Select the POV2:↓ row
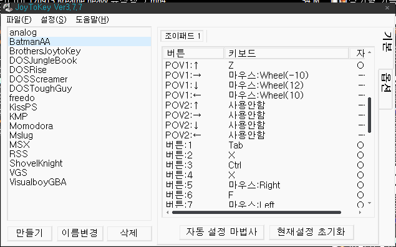This screenshot has width=396, height=247. (264, 125)
